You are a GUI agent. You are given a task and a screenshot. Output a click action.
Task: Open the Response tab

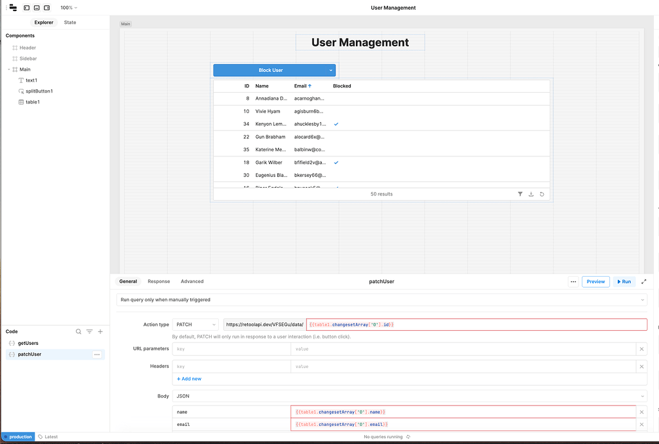pos(158,281)
